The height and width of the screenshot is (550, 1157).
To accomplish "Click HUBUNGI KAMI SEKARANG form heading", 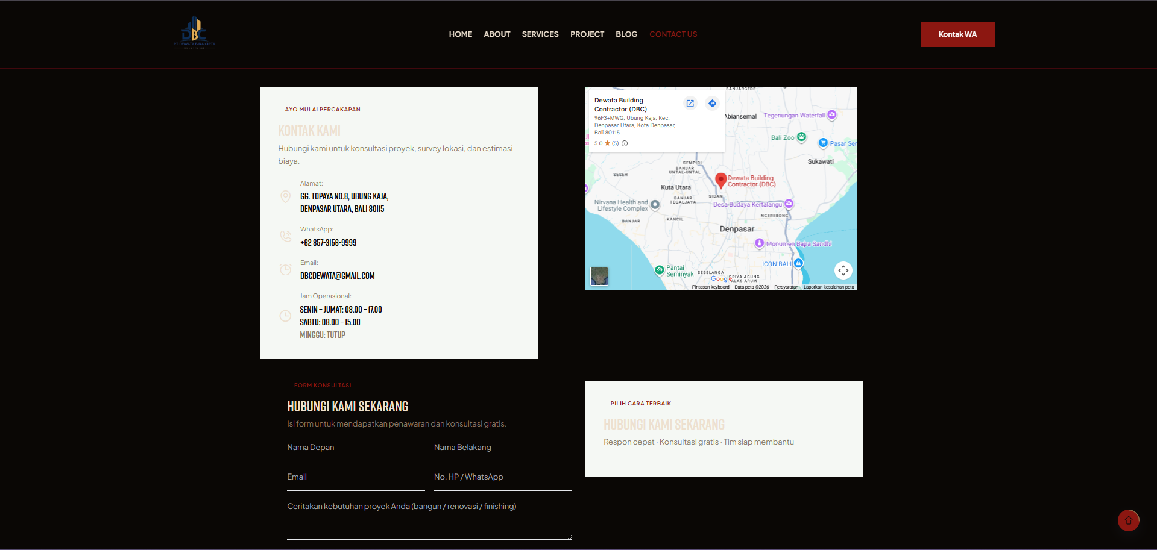I will pos(348,407).
